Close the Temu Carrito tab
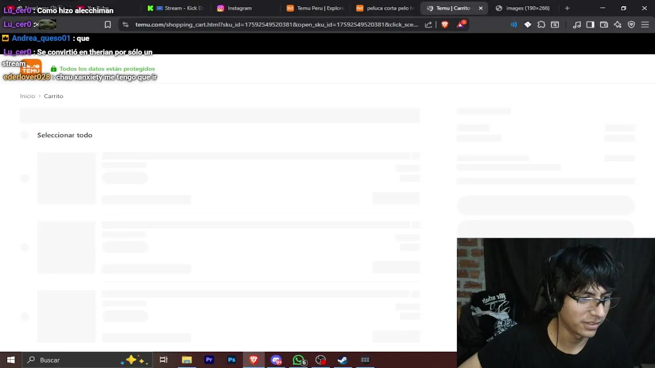This screenshot has height=368, width=655. pyautogui.click(x=481, y=8)
